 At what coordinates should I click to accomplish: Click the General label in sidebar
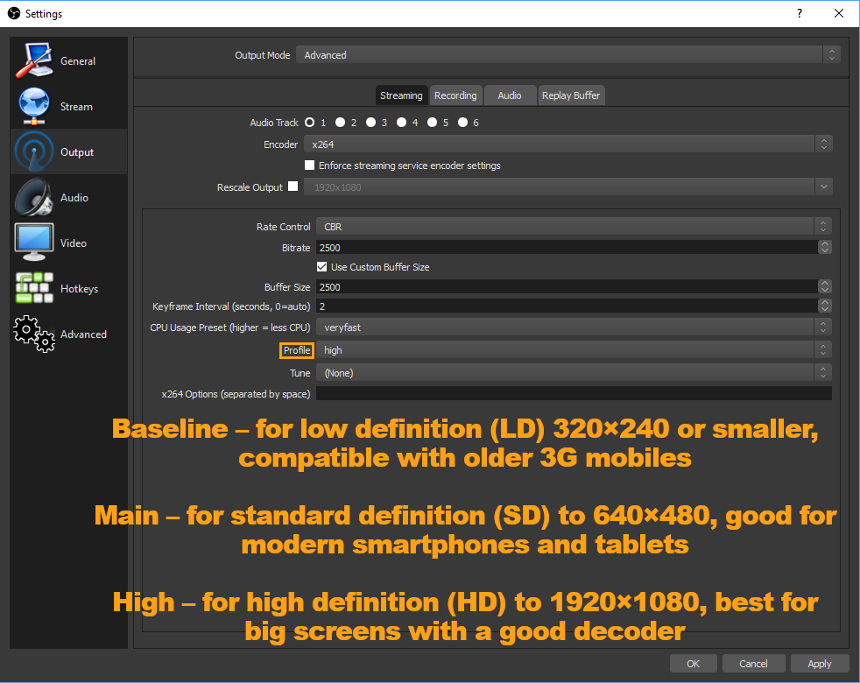78,61
